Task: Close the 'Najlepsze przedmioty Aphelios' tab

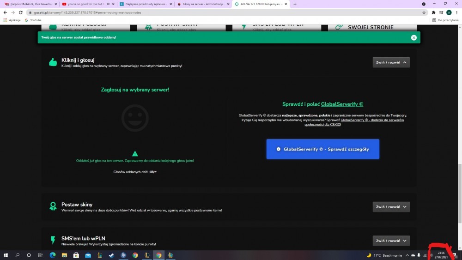Action: pos(170,4)
